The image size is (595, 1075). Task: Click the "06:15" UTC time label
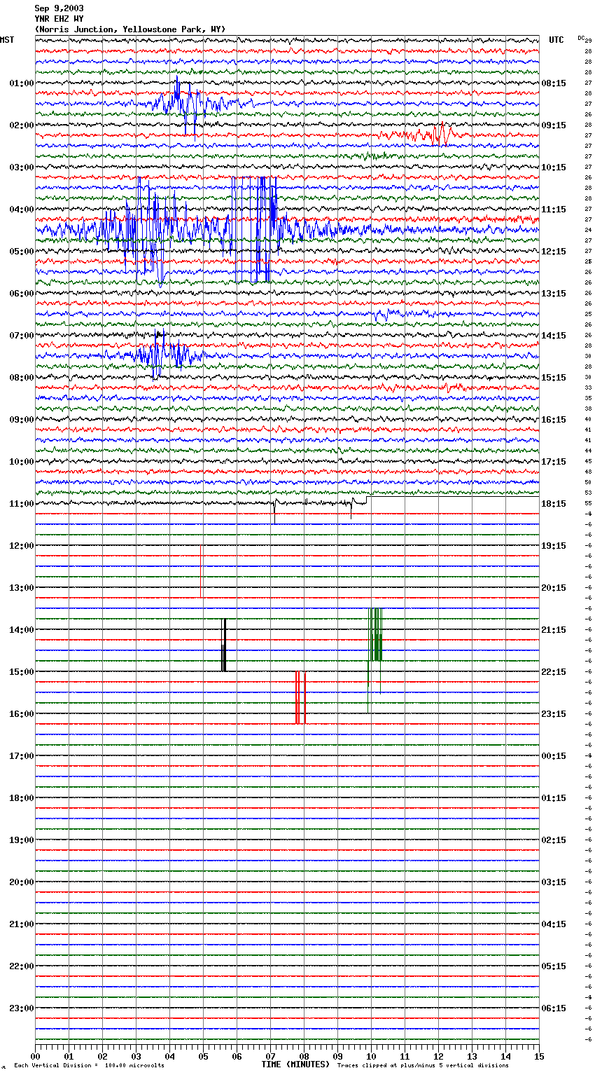[554, 1008]
